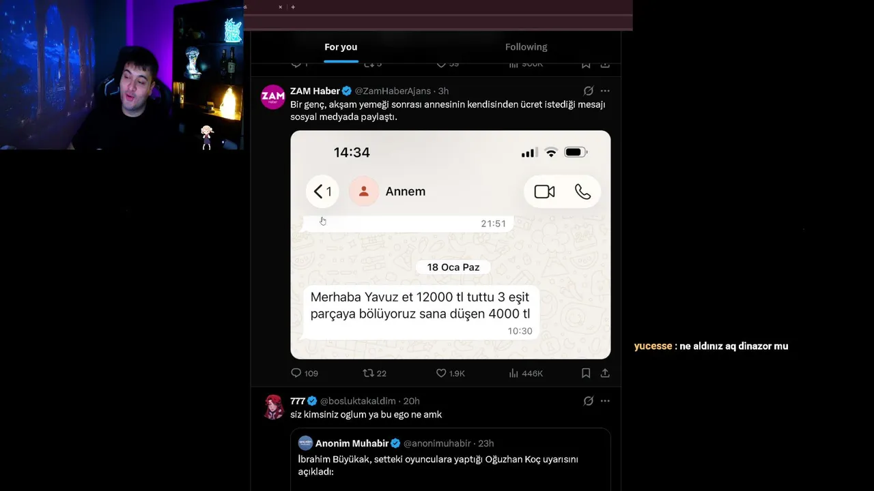874x491 pixels.
Task: Close the current browser tab
Action: (280, 7)
